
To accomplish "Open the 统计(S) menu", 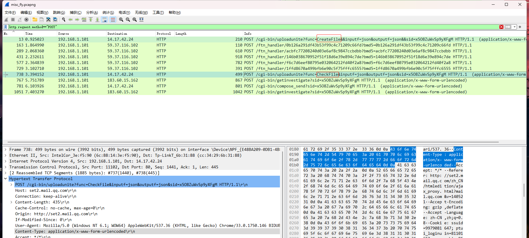I will (x=108, y=13).
